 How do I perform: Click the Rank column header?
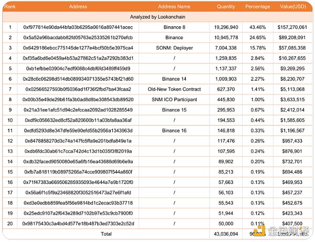(x=9, y=7)
